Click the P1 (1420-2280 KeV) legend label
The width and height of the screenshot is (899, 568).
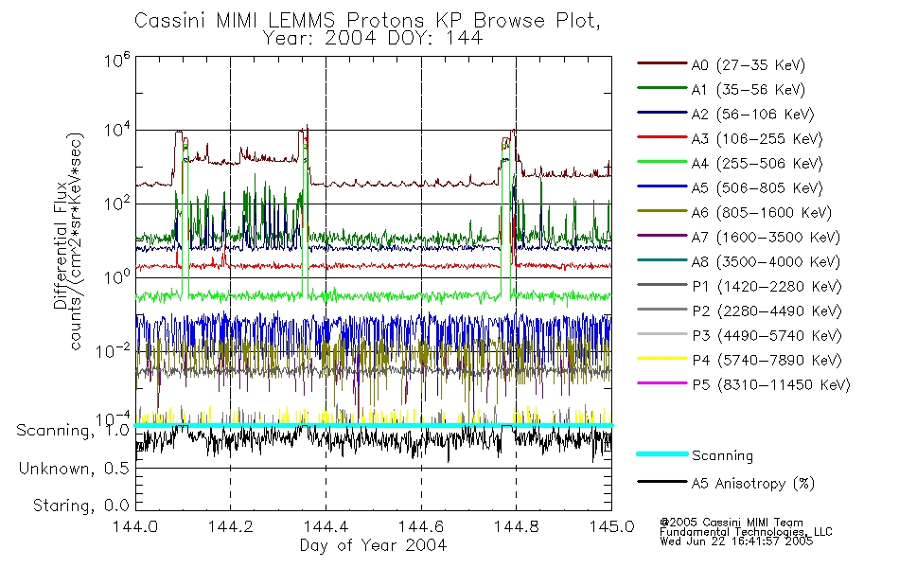click(767, 286)
